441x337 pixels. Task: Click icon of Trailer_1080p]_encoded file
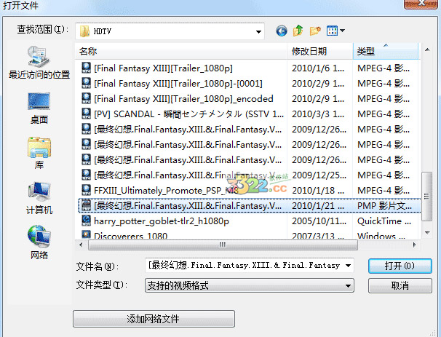86,98
